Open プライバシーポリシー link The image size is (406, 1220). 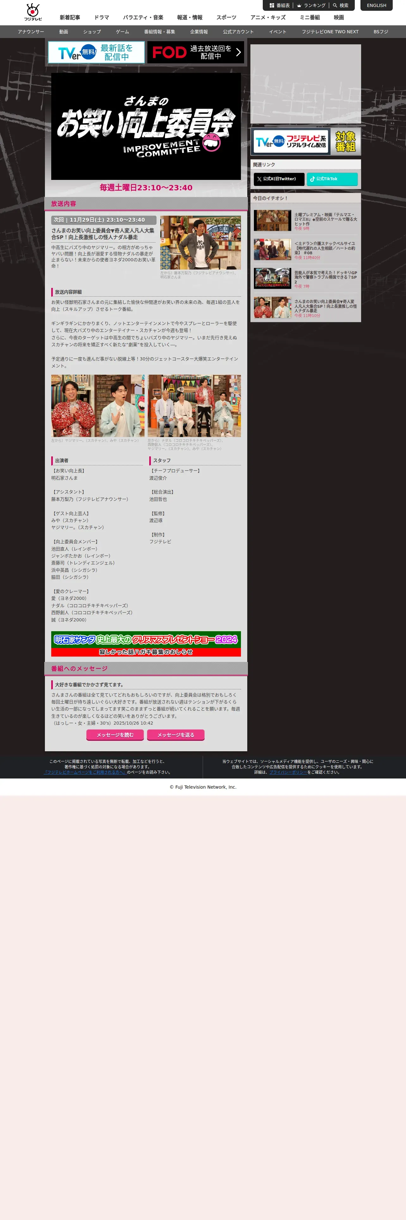pos(288,772)
